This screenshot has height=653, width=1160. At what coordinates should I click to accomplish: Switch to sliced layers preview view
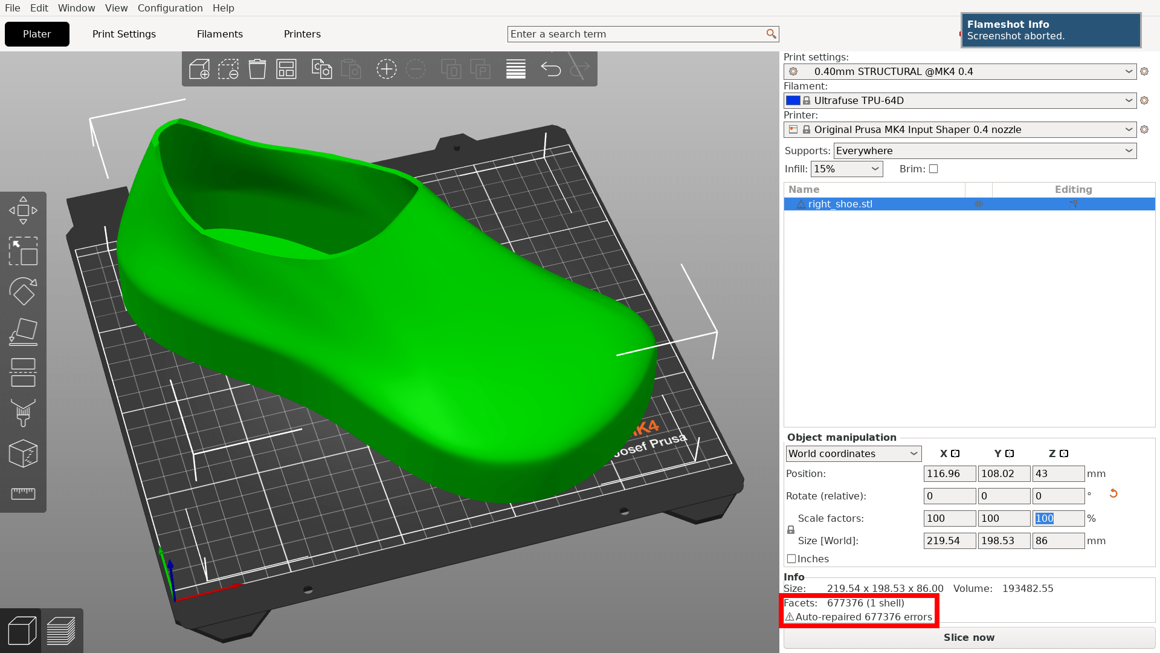coord(62,631)
